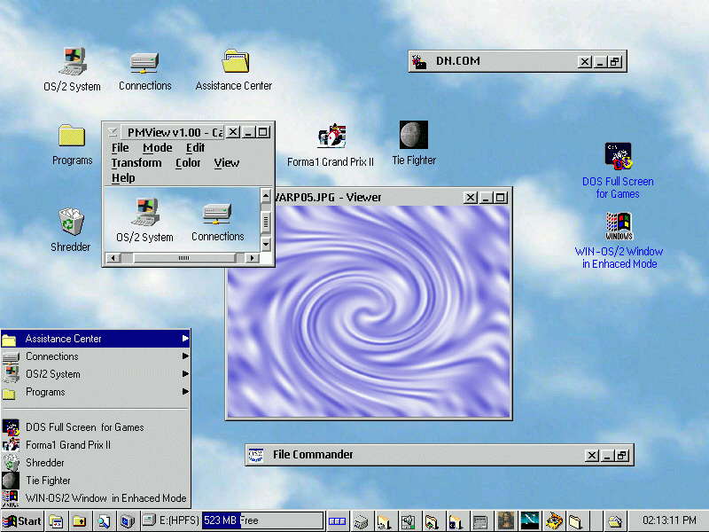Image resolution: width=709 pixels, height=532 pixels.
Task: Launch DOS Full Screen for Games icon
Action: pyautogui.click(x=618, y=156)
